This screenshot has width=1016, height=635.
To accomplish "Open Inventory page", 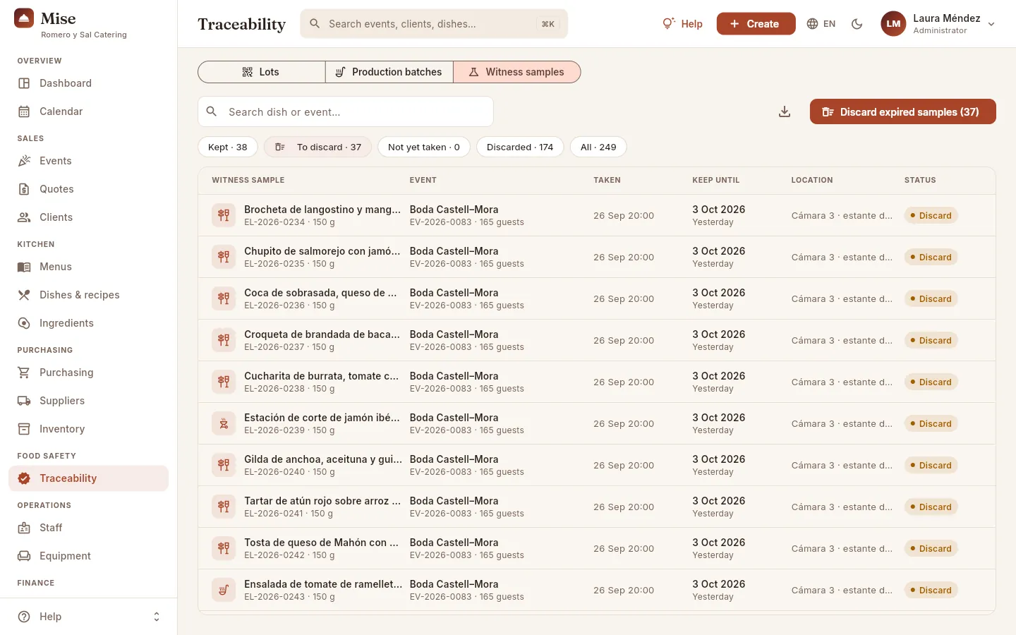I will tap(88, 429).
